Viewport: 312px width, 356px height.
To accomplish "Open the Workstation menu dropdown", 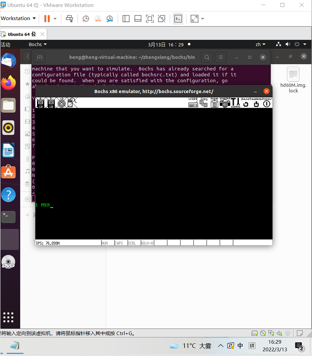I will point(18,18).
